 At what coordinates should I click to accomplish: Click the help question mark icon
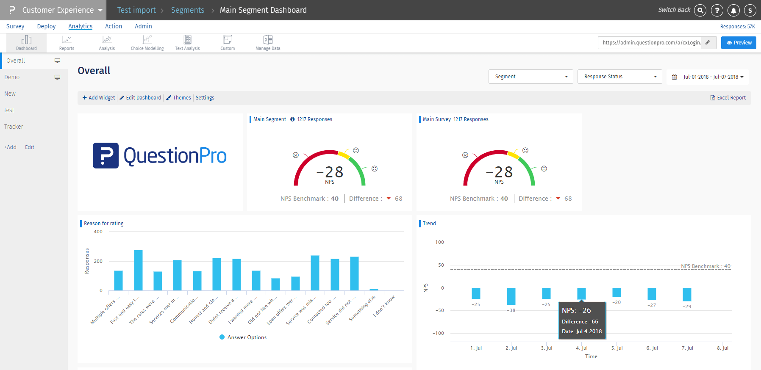[x=717, y=10]
